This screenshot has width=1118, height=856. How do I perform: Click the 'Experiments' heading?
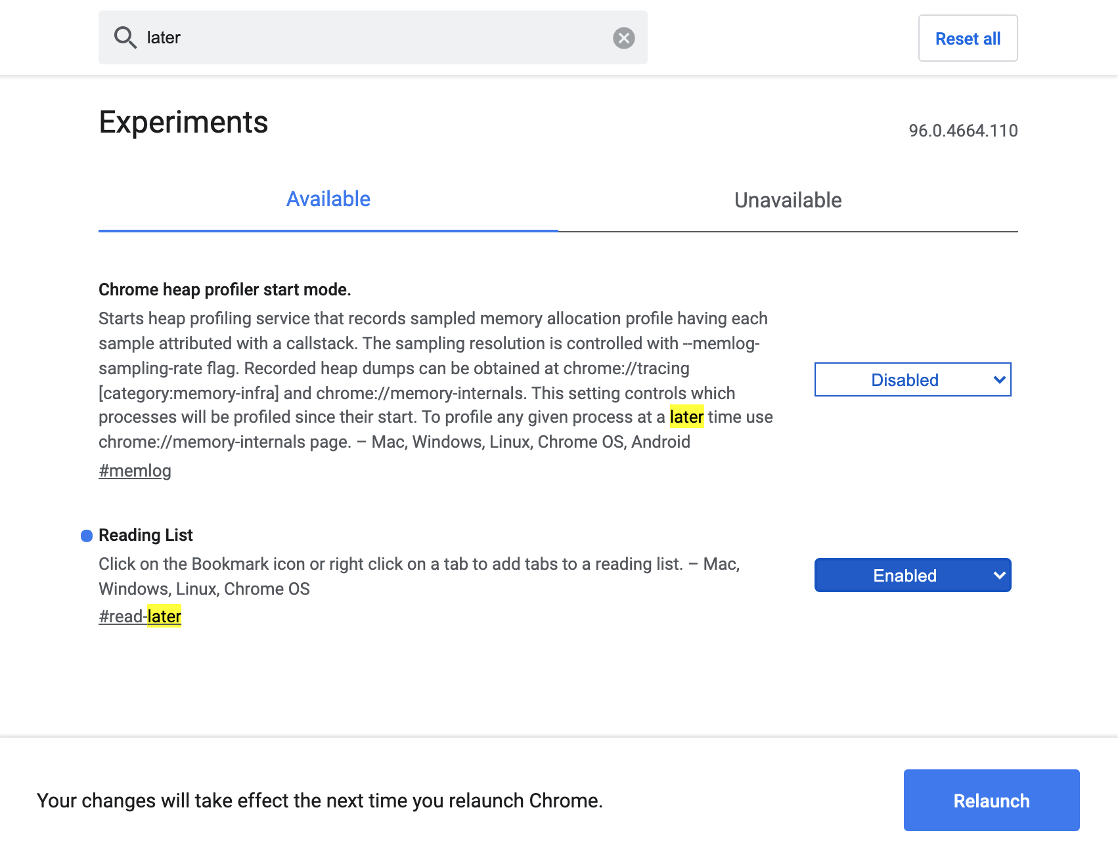(183, 122)
